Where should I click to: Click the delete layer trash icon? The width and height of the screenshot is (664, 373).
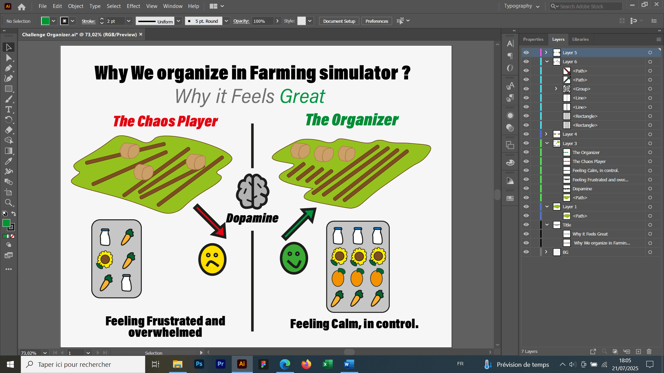649,352
